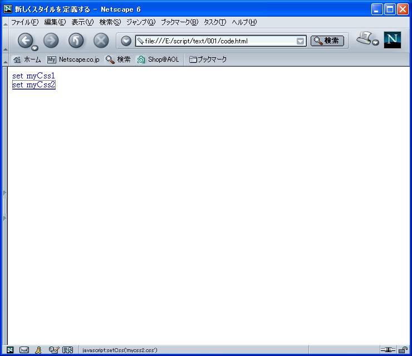This screenshot has height=356, width=412.
Task: Click the Netscape N throbber logo
Action: pyautogui.click(x=393, y=40)
